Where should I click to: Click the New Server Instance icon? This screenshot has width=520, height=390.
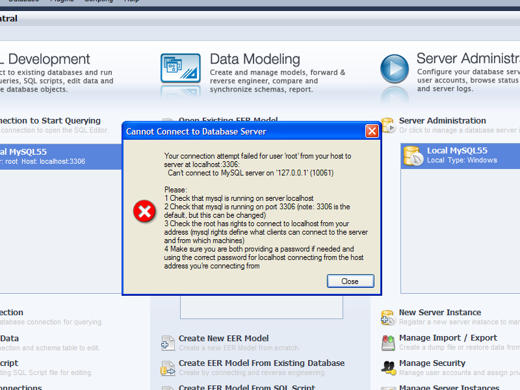click(x=388, y=317)
